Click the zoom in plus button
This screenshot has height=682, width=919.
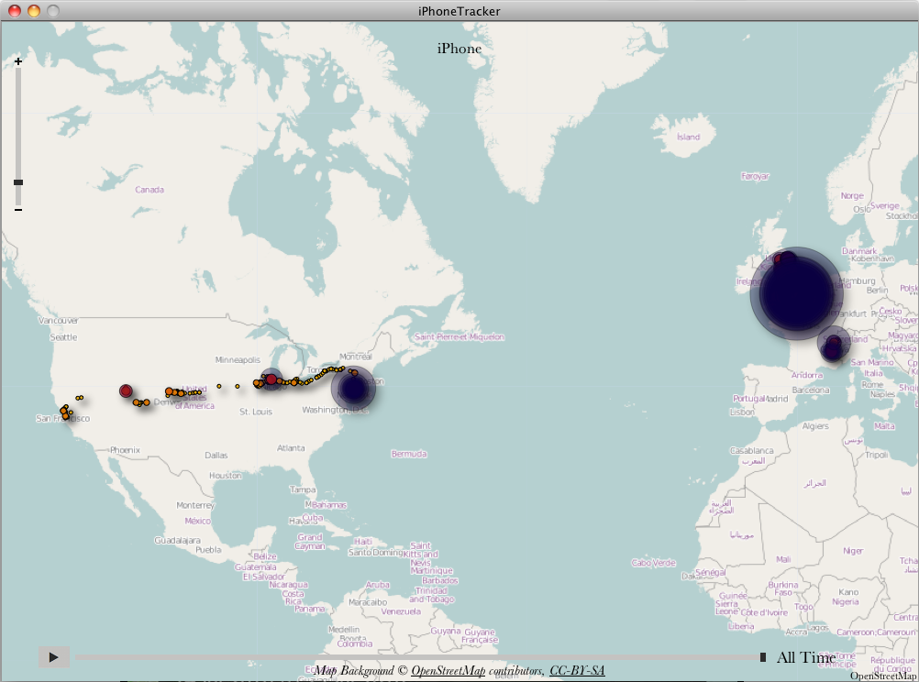18,61
